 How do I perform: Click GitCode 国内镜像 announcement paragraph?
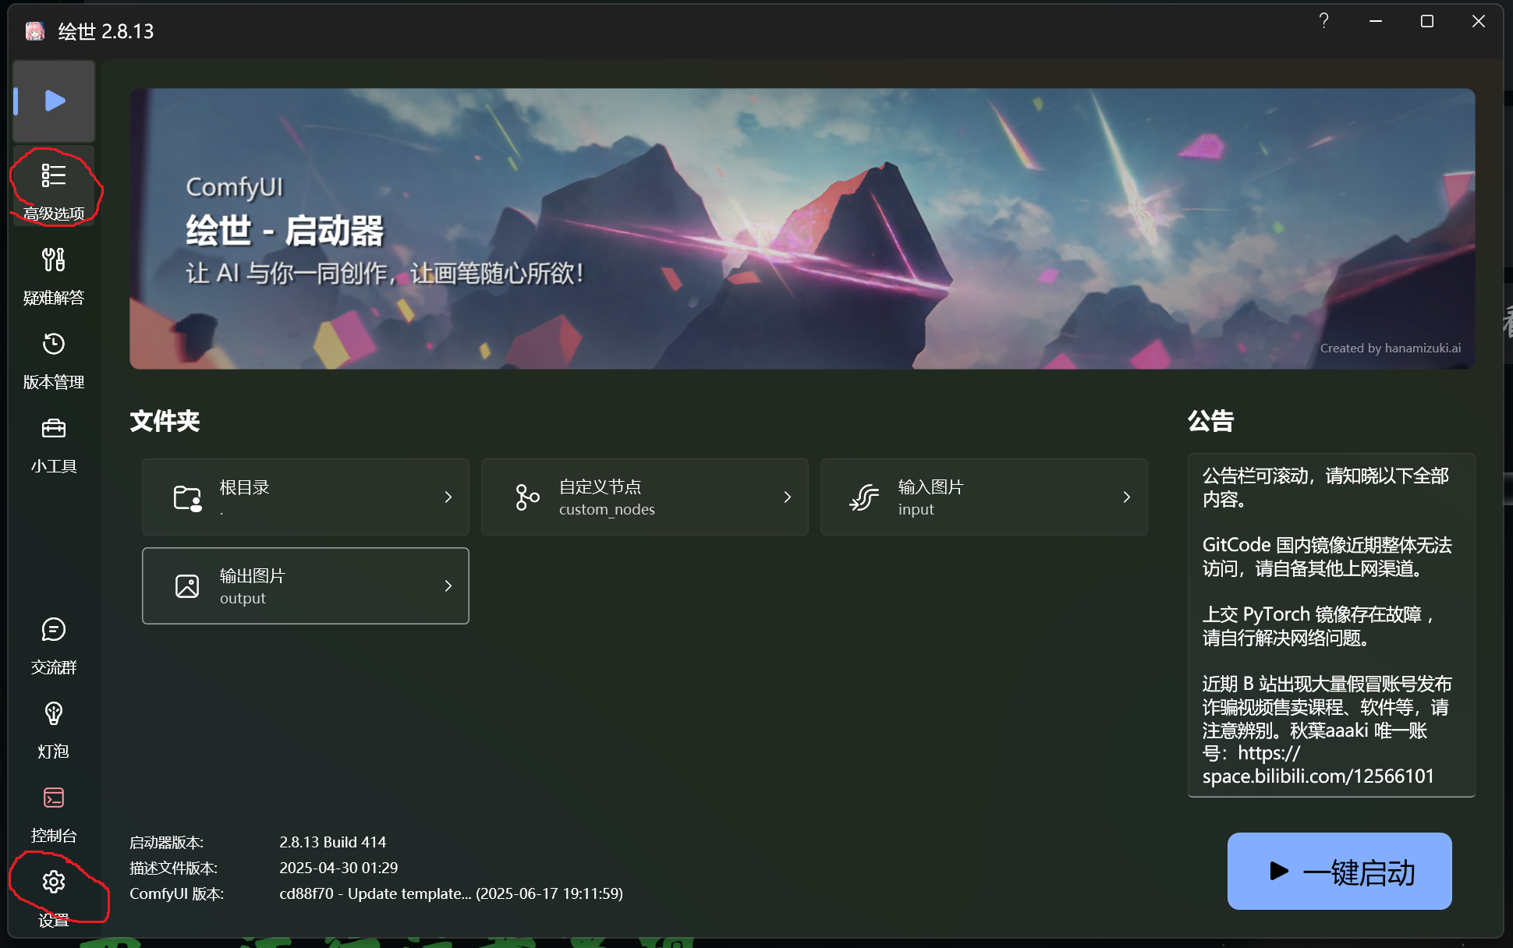tap(1327, 557)
